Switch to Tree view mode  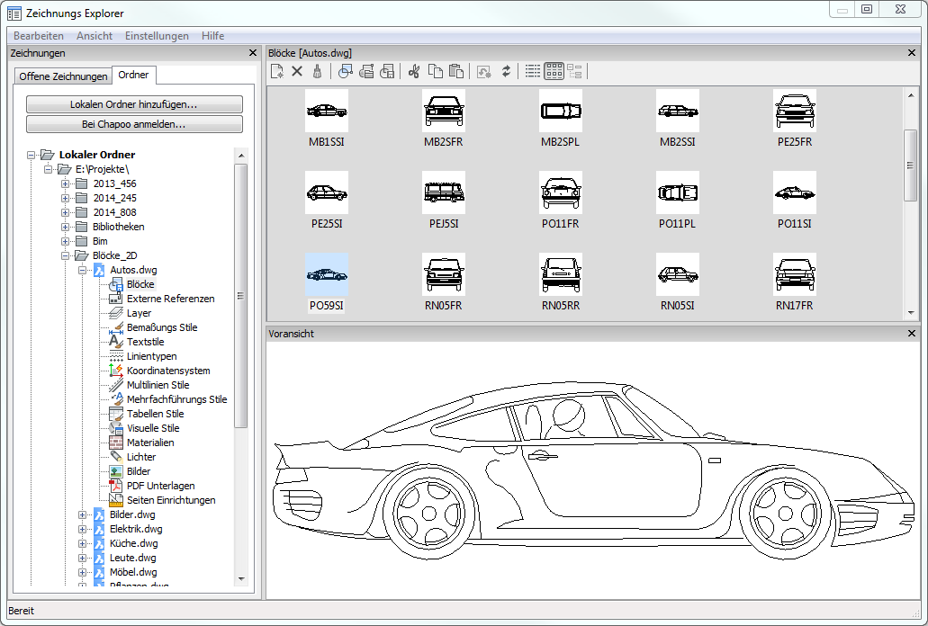click(x=575, y=71)
